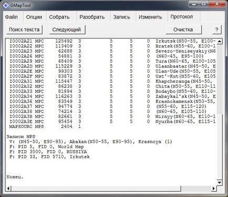Click the I0002A21 Irkutsk row

coord(112,41)
